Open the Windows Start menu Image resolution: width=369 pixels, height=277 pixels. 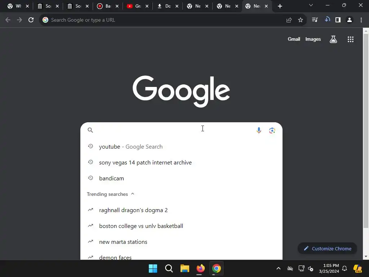tap(153, 268)
